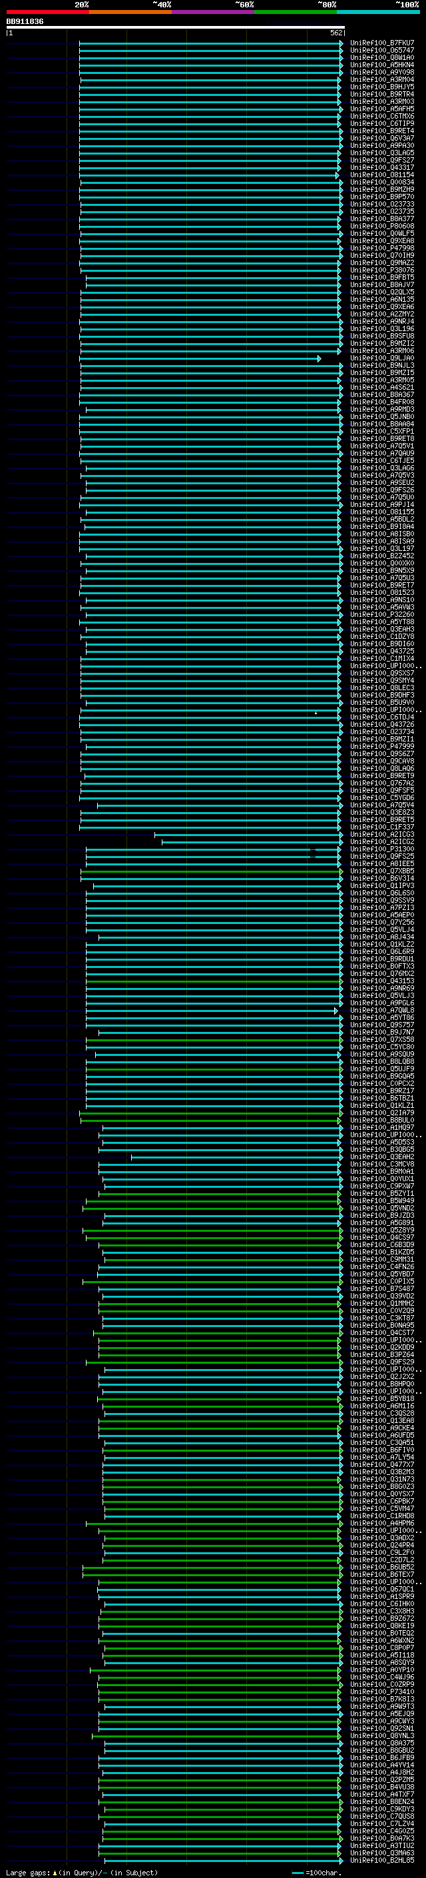Select the UniRef100_Q2PZM5 label

(381, 1779)
